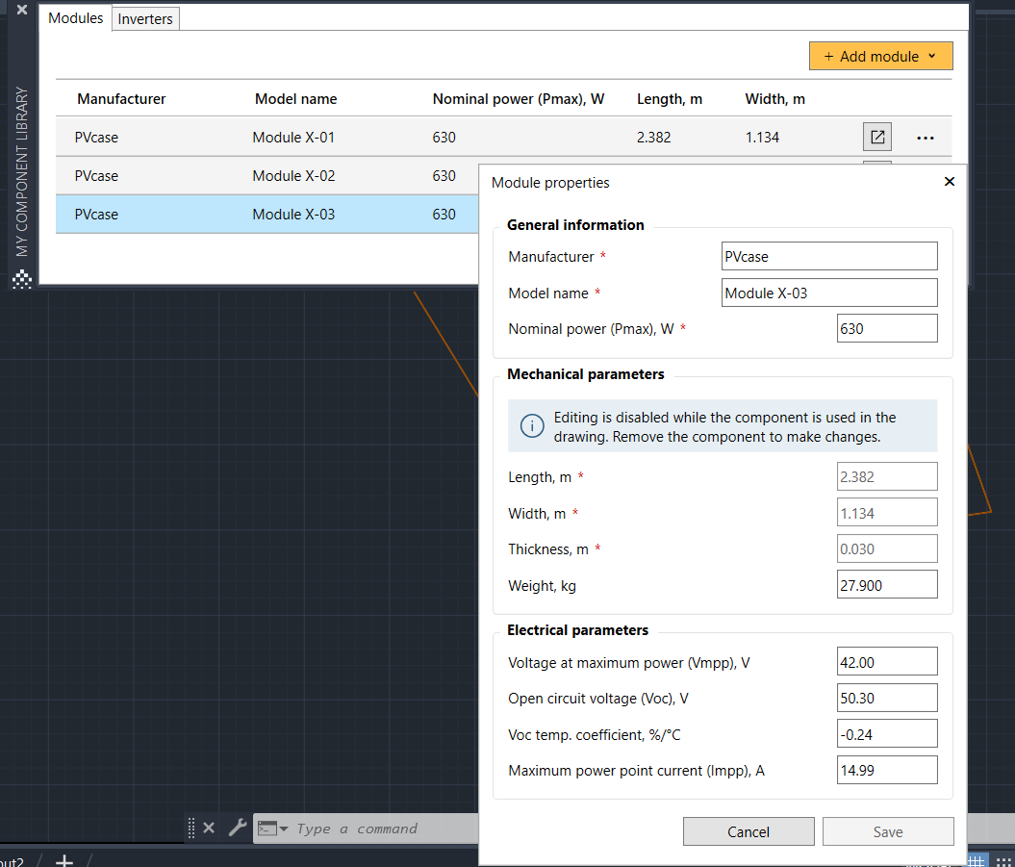Click Cancel in Module properties

click(749, 831)
